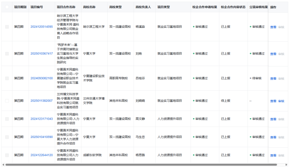Open project link 2025011382007
Image resolution: width=291 pixels, height=167 pixels.
pos(41,101)
